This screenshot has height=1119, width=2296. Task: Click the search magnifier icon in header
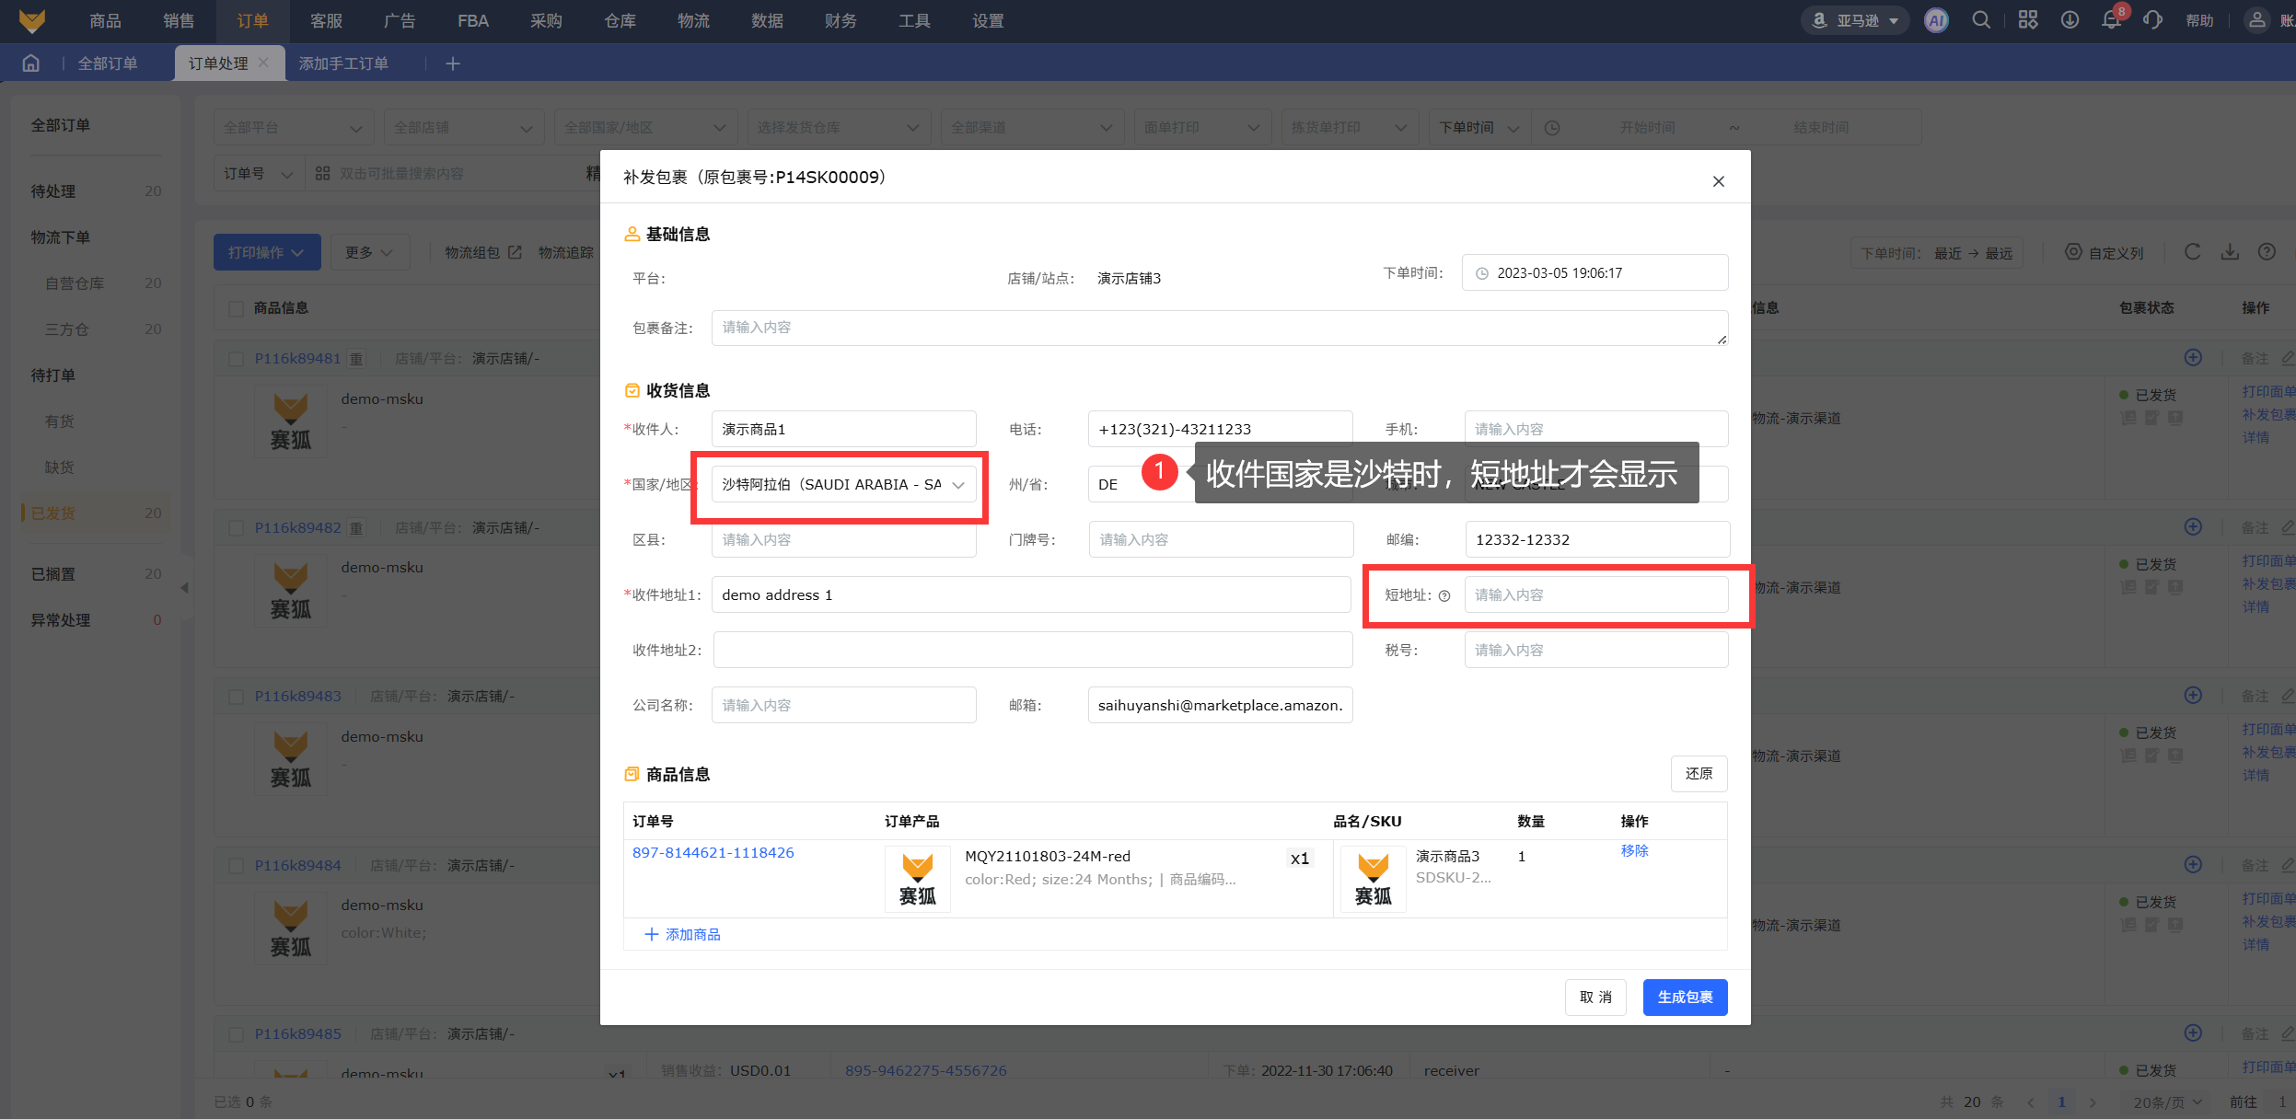(x=1981, y=20)
